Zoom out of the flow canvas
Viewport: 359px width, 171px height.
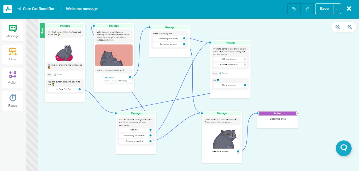click(x=350, y=27)
